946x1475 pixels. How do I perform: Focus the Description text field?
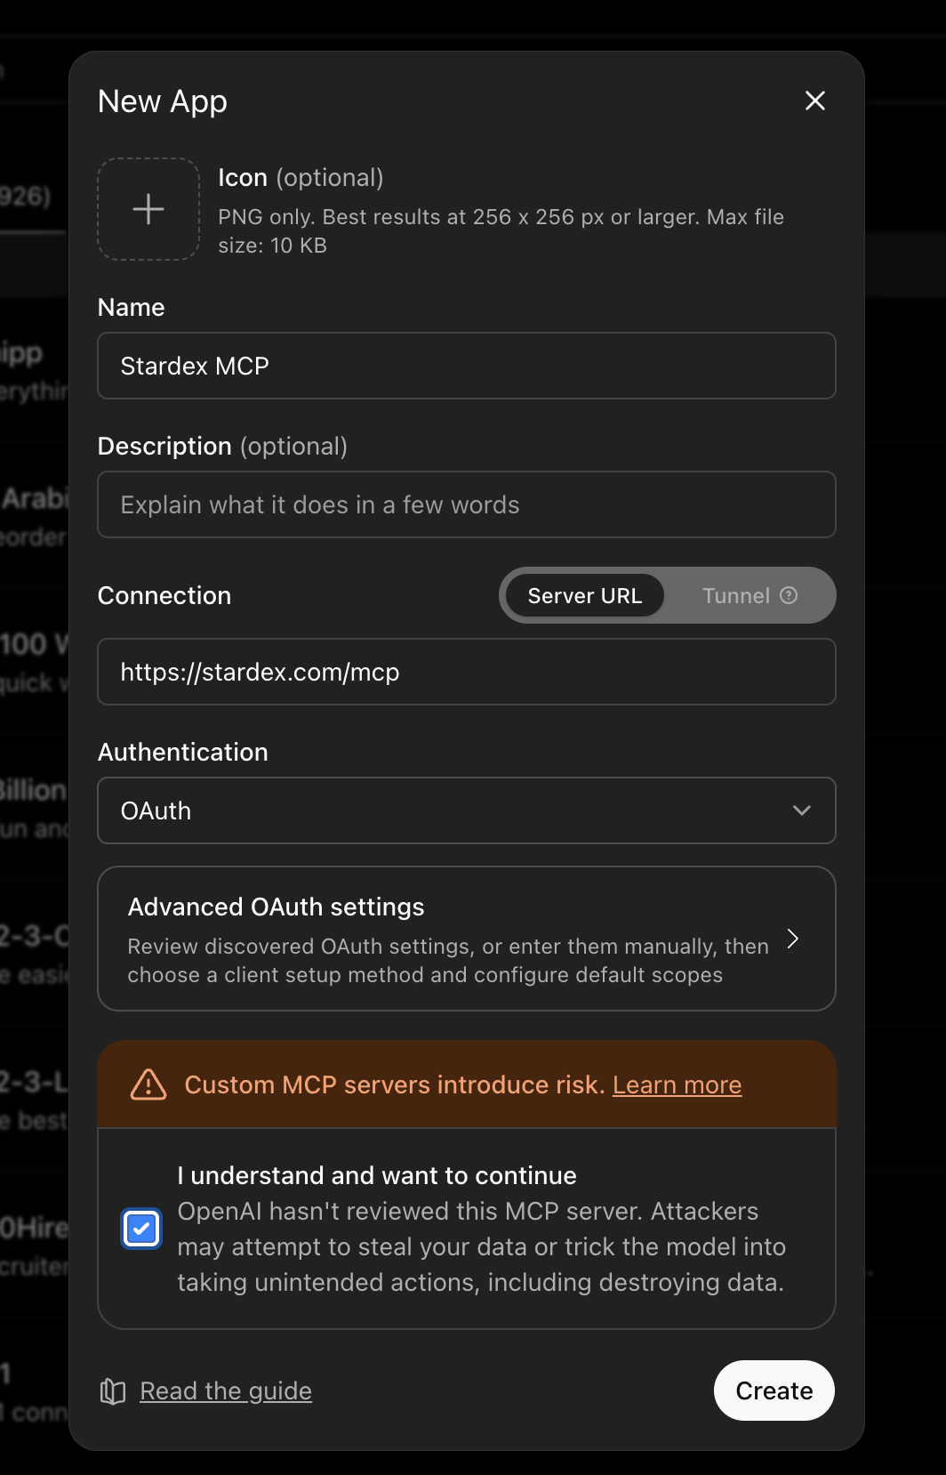[x=467, y=504]
